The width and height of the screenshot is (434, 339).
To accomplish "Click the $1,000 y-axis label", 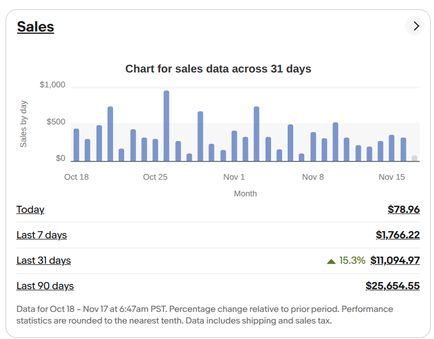I will pyautogui.click(x=53, y=85).
